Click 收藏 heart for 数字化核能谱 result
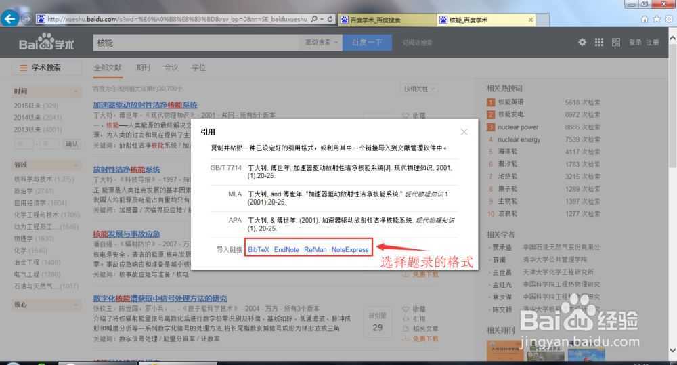The height and width of the screenshot is (365, 677). pyautogui.click(x=406, y=309)
